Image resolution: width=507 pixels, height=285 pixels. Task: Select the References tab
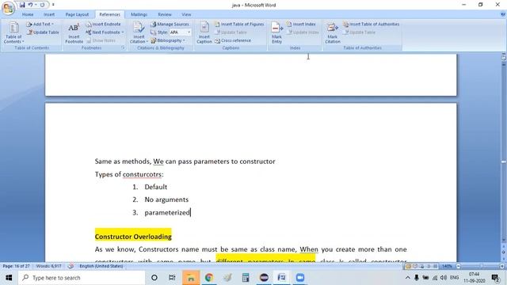click(109, 14)
